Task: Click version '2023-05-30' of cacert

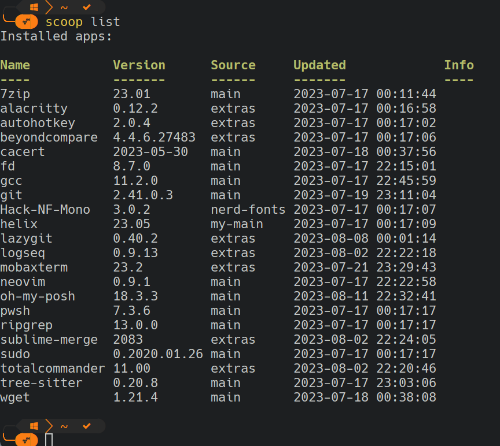Action: (x=150, y=151)
